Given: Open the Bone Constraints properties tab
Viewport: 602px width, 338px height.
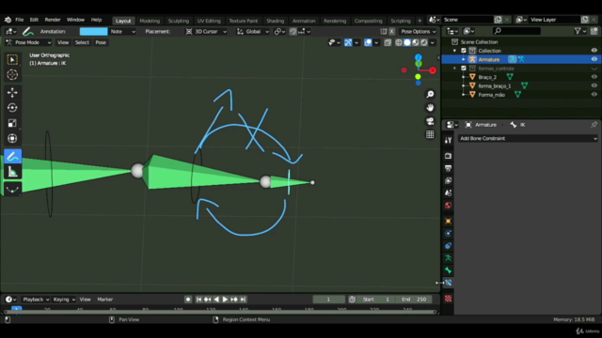Looking at the screenshot, I should (x=448, y=283).
